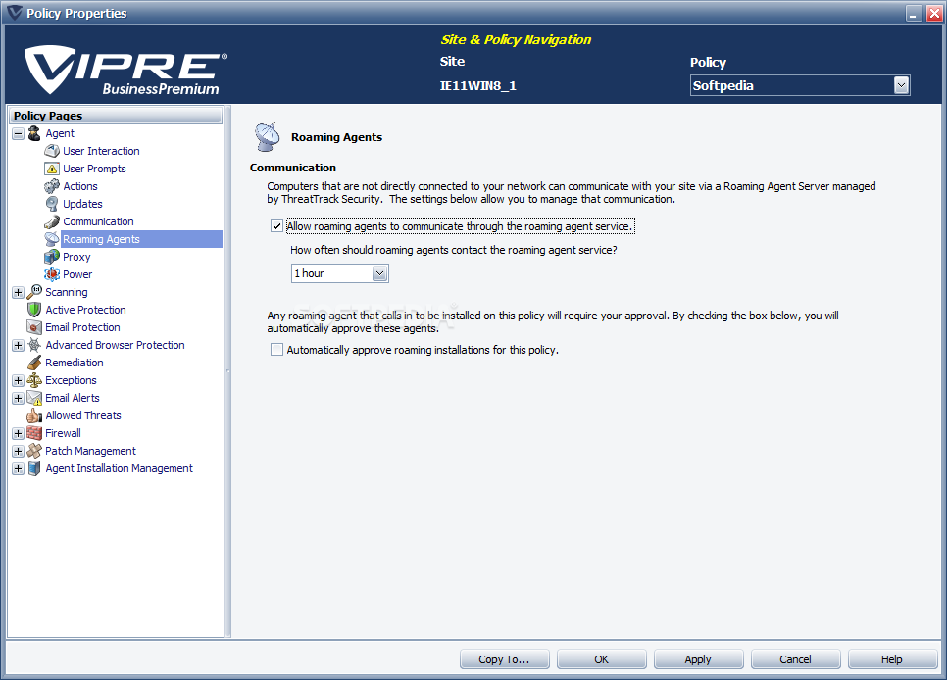Click the Exceptions scales icon
947x680 pixels.
coord(34,380)
